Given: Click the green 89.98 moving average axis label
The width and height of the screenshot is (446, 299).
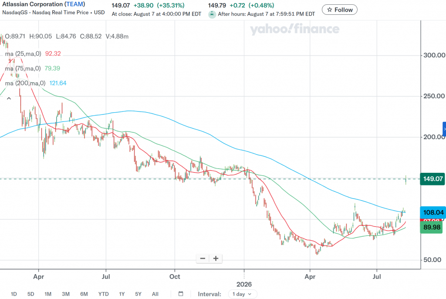Looking at the screenshot, I should 432,227.
